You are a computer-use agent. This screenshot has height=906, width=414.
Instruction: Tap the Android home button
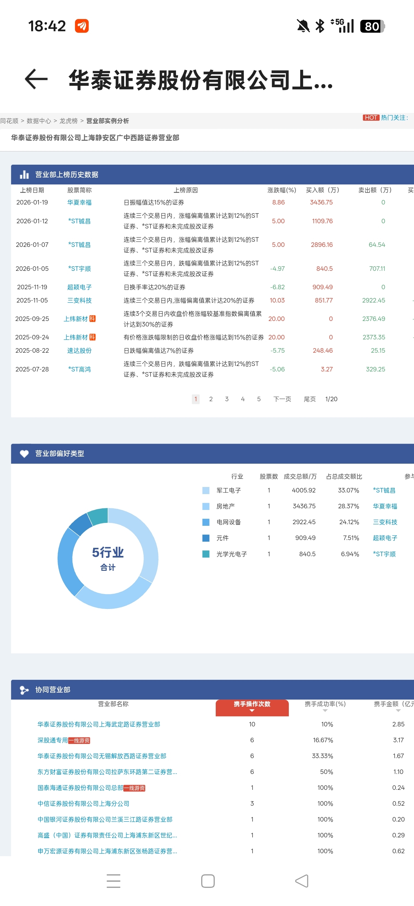pos(208,881)
